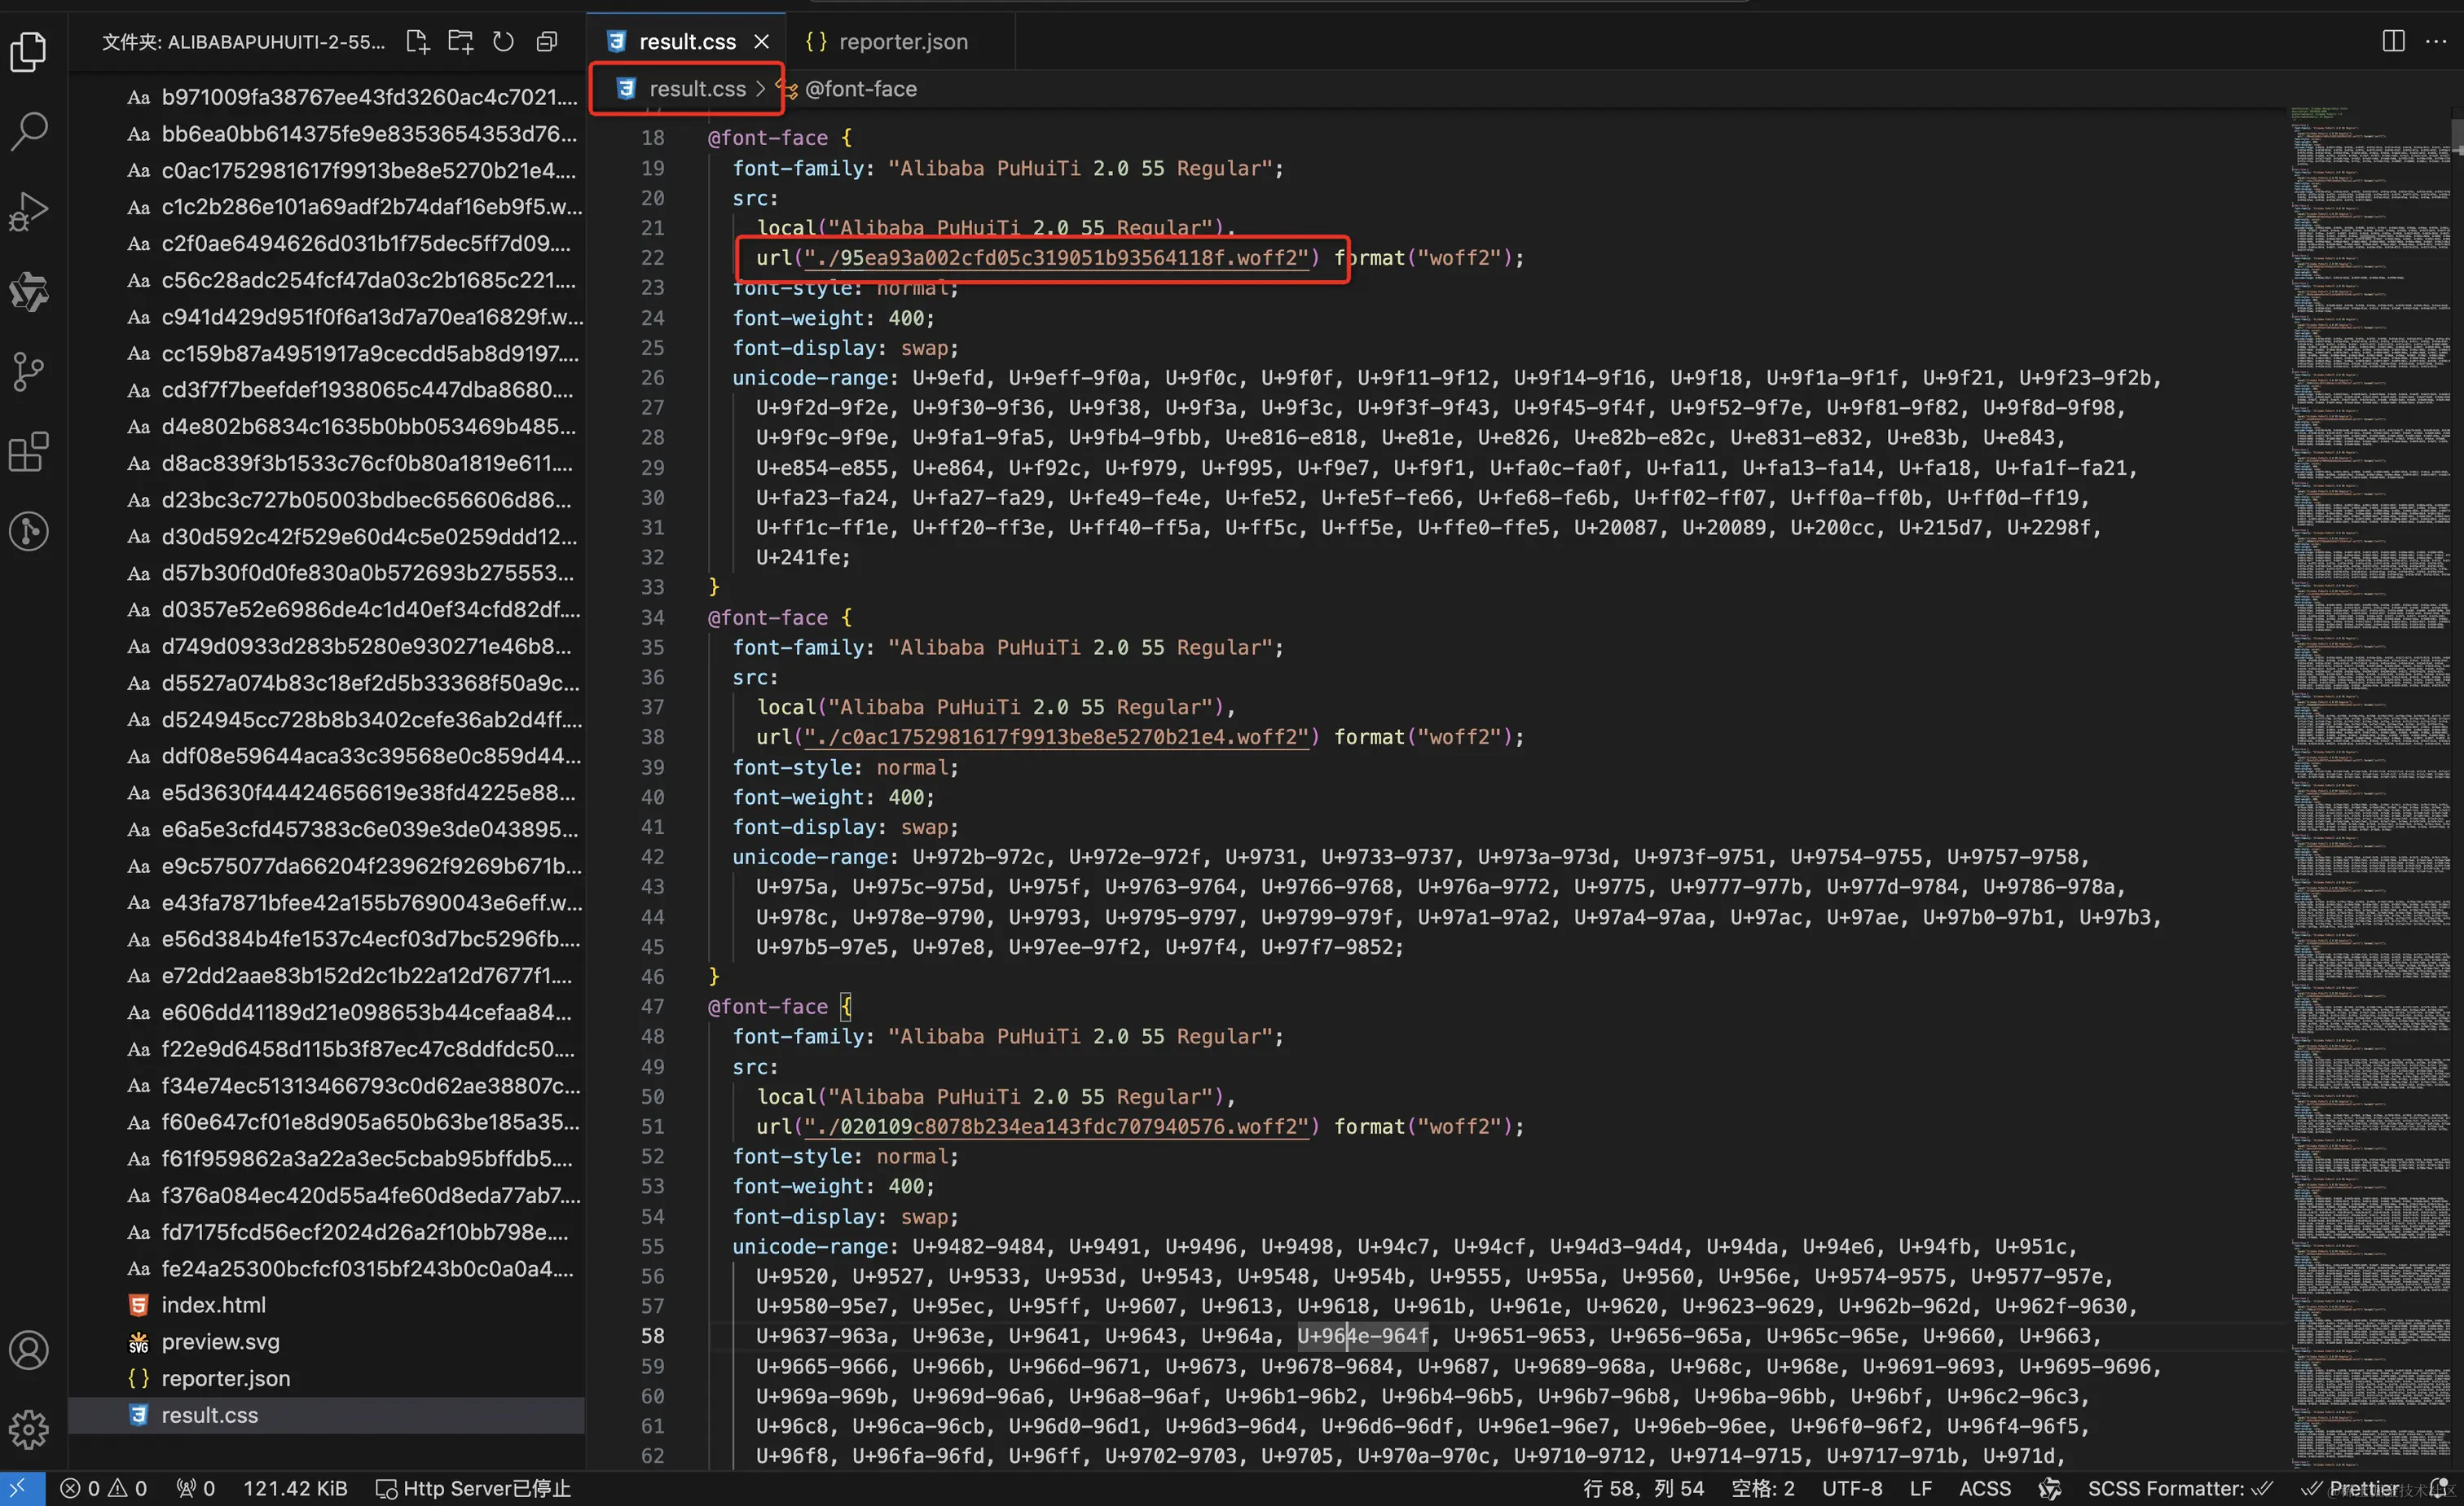Open the Search view icon

coord(28,131)
